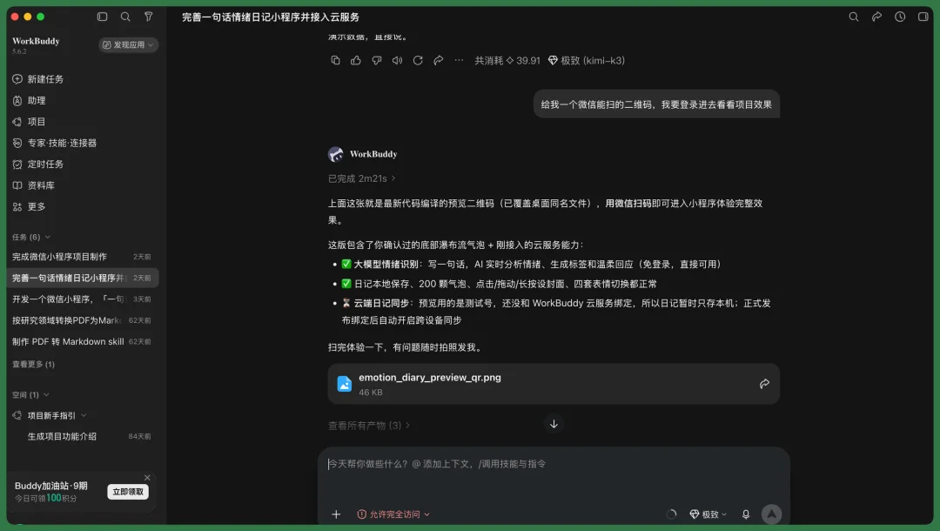Open 定时任务 in sidebar
Viewport: 940px width, 531px height.
click(38, 165)
